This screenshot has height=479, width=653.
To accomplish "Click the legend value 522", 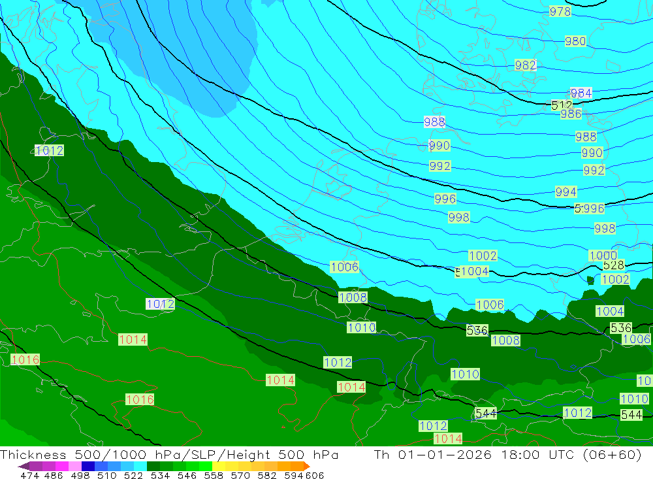I will (x=133, y=475).
